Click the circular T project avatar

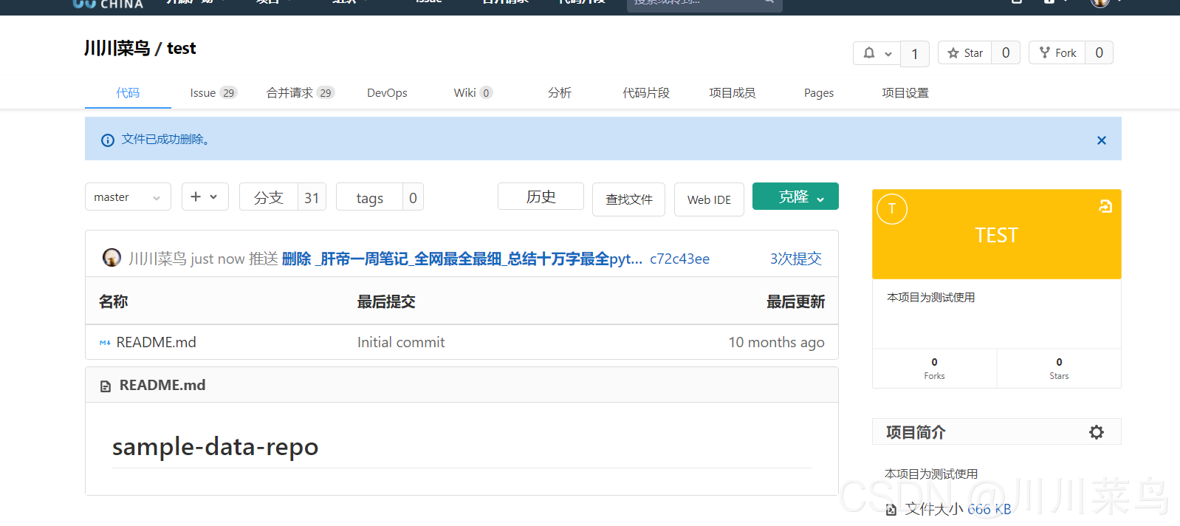click(x=892, y=209)
